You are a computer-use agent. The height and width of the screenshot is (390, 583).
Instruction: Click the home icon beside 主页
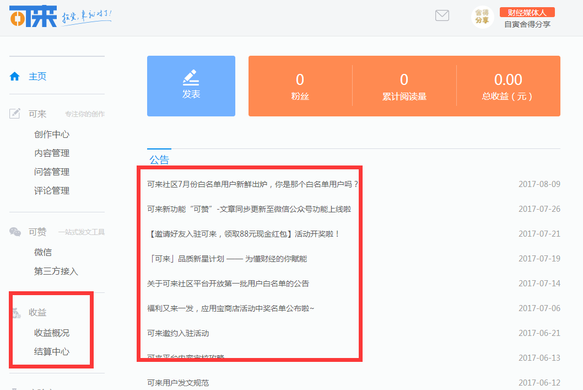(14, 76)
